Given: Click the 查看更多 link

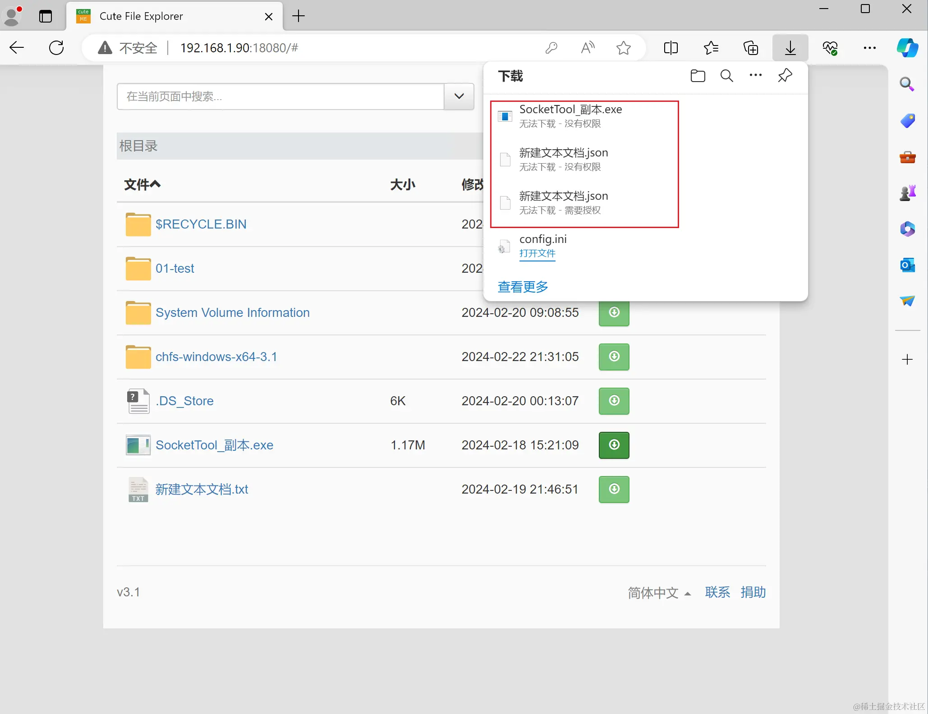Looking at the screenshot, I should (523, 287).
